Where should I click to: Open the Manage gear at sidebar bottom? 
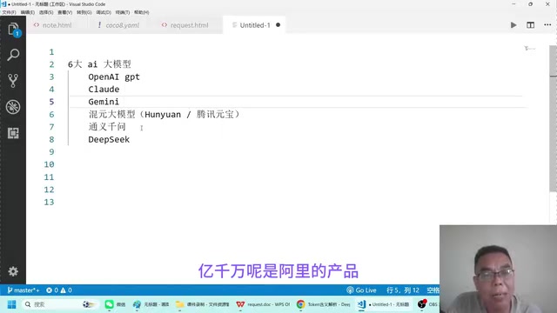pyautogui.click(x=13, y=271)
